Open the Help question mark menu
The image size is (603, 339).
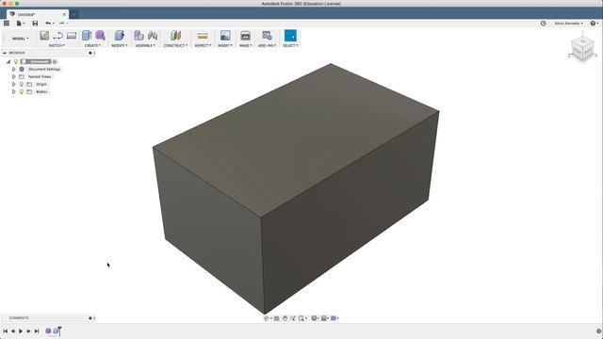pyautogui.click(x=594, y=24)
